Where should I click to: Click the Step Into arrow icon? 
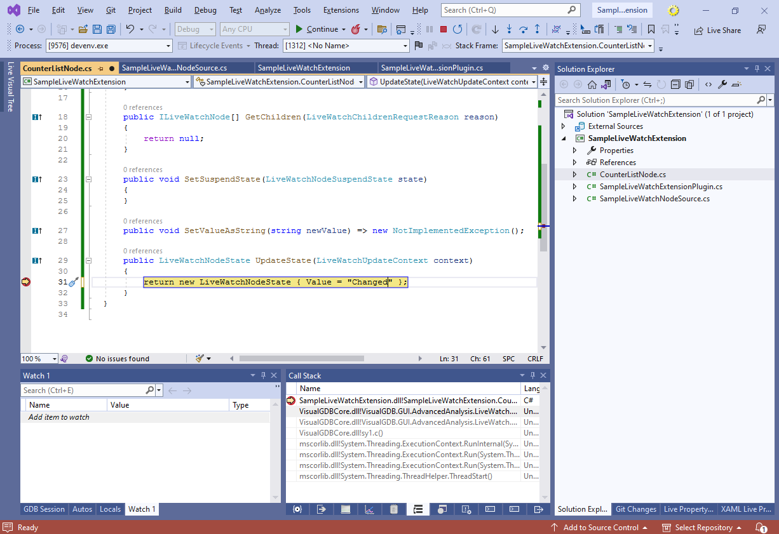[x=509, y=29]
